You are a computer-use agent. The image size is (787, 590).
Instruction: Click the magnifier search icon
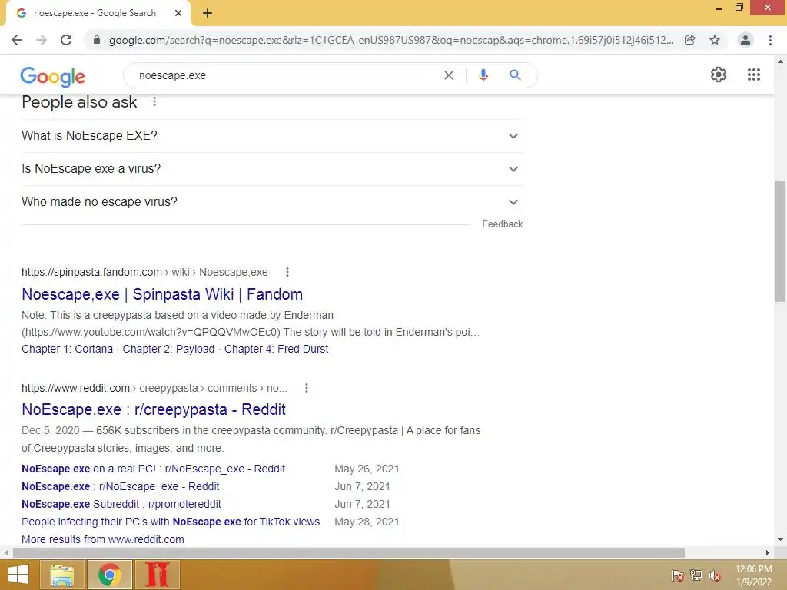[515, 75]
